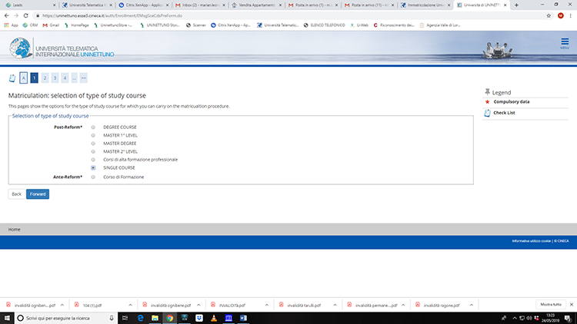Open Chrome from the Windows taskbar
This screenshot has width=577, height=324.
(x=168, y=317)
